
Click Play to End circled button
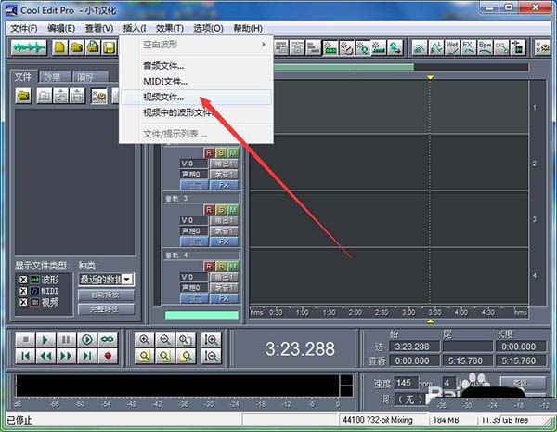(x=87, y=340)
